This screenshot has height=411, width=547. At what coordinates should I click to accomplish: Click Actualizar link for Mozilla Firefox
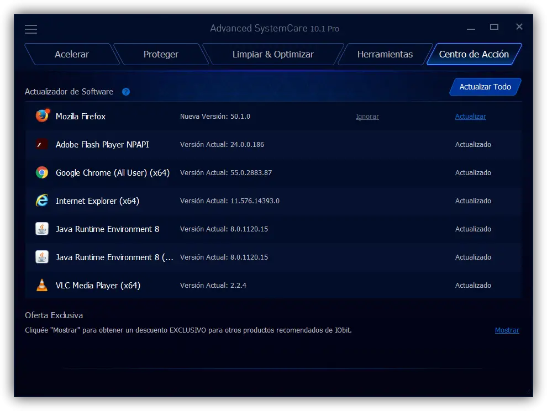470,117
